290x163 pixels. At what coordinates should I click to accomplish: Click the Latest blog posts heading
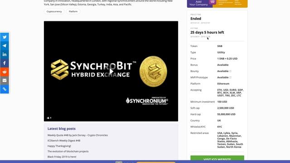coord(62,129)
